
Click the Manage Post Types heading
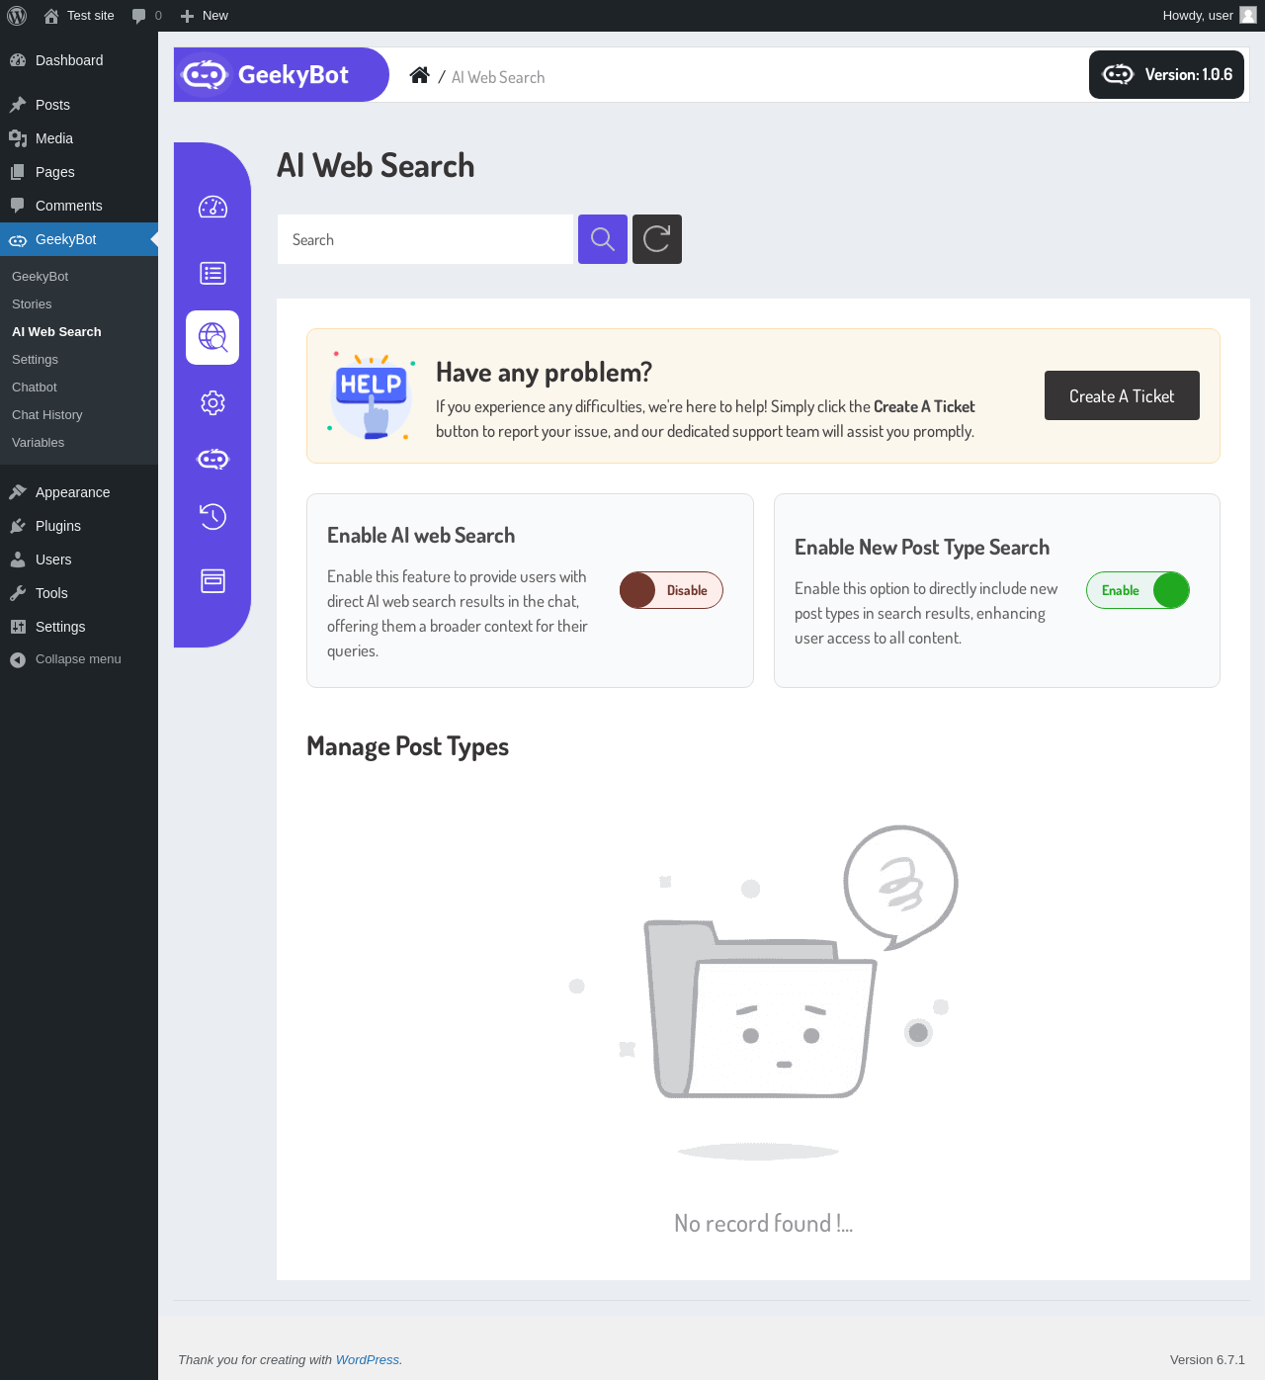(407, 746)
